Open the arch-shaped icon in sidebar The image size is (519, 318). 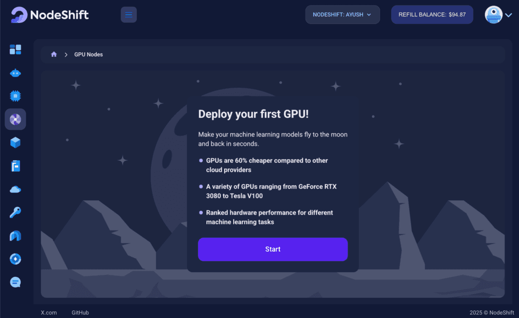[15, 236]
